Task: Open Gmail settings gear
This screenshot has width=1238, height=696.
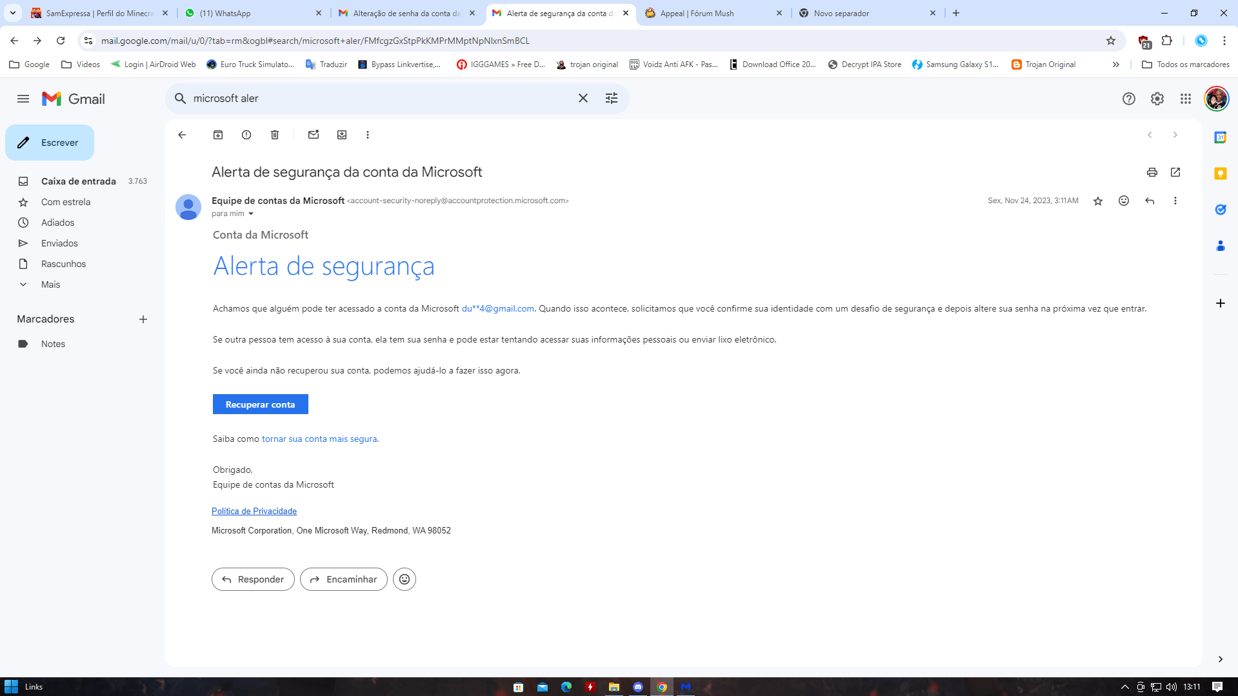Action: [x=1157, y=99]
